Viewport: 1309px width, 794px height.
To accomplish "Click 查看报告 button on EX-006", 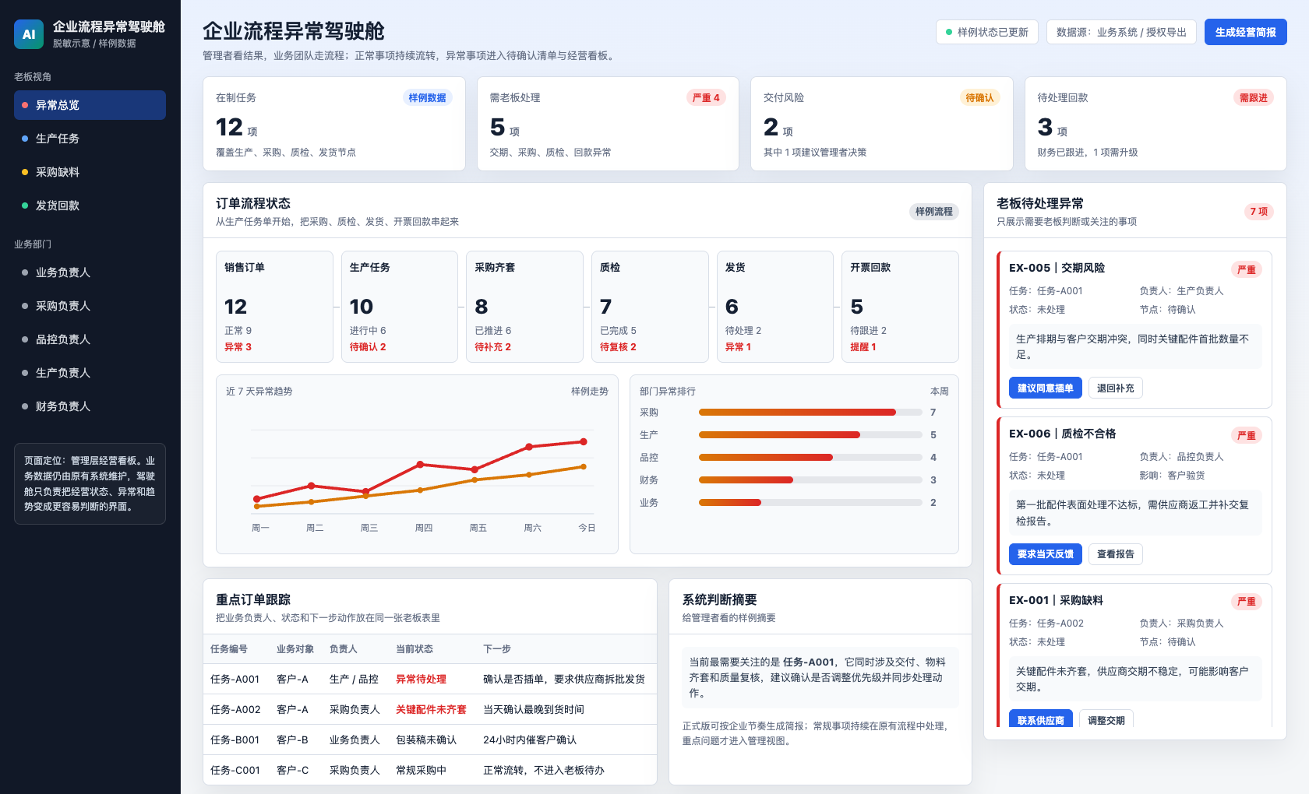I will [x=1115, y=554].
